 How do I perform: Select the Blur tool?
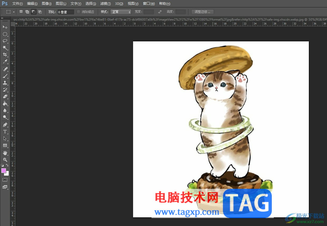tap(5, 110)
